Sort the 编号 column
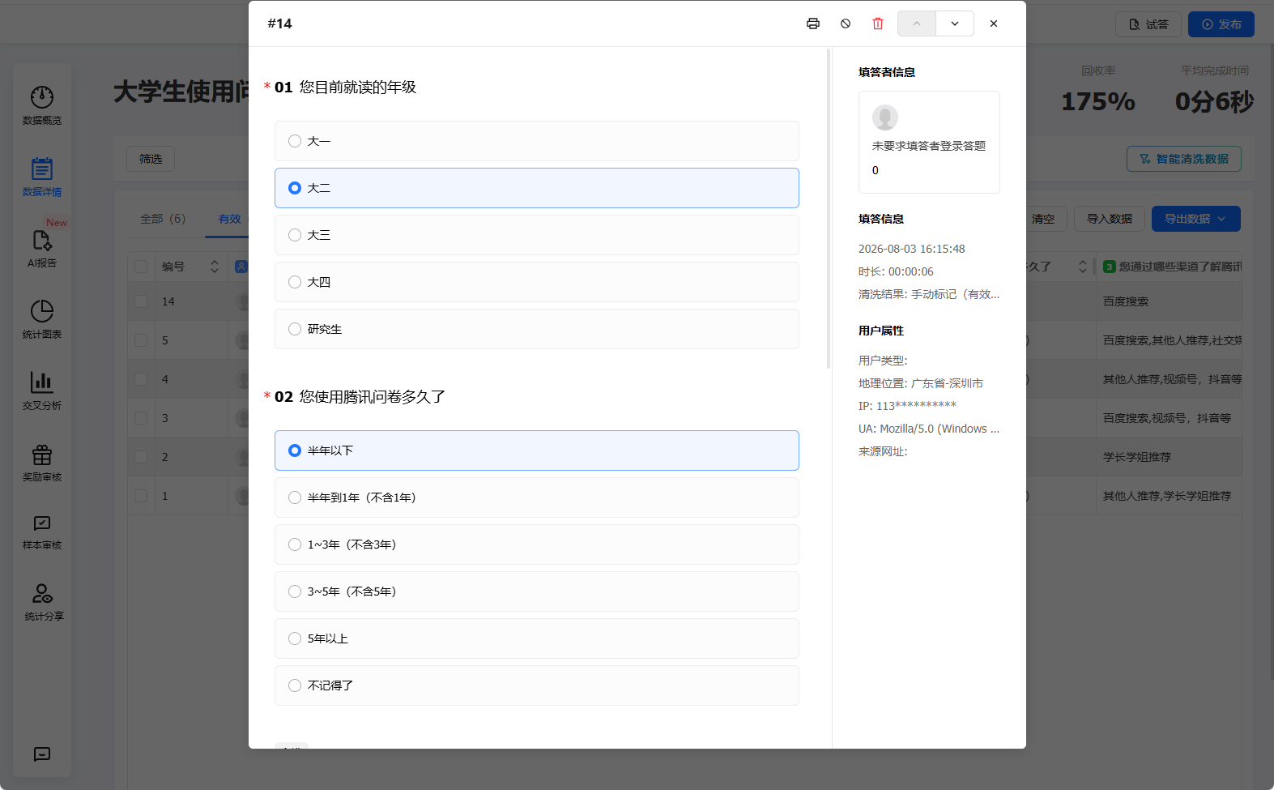 click(x=215, y=267)
